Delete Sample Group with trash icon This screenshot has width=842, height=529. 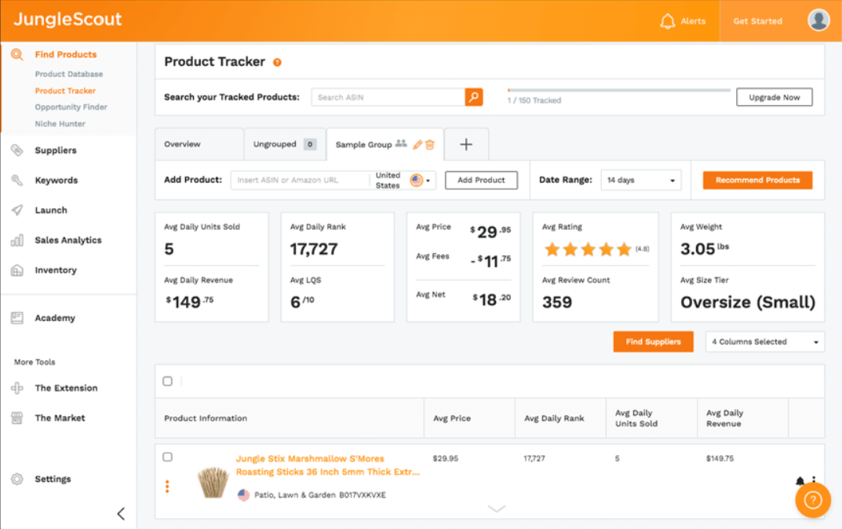click(x=430, y=144)
